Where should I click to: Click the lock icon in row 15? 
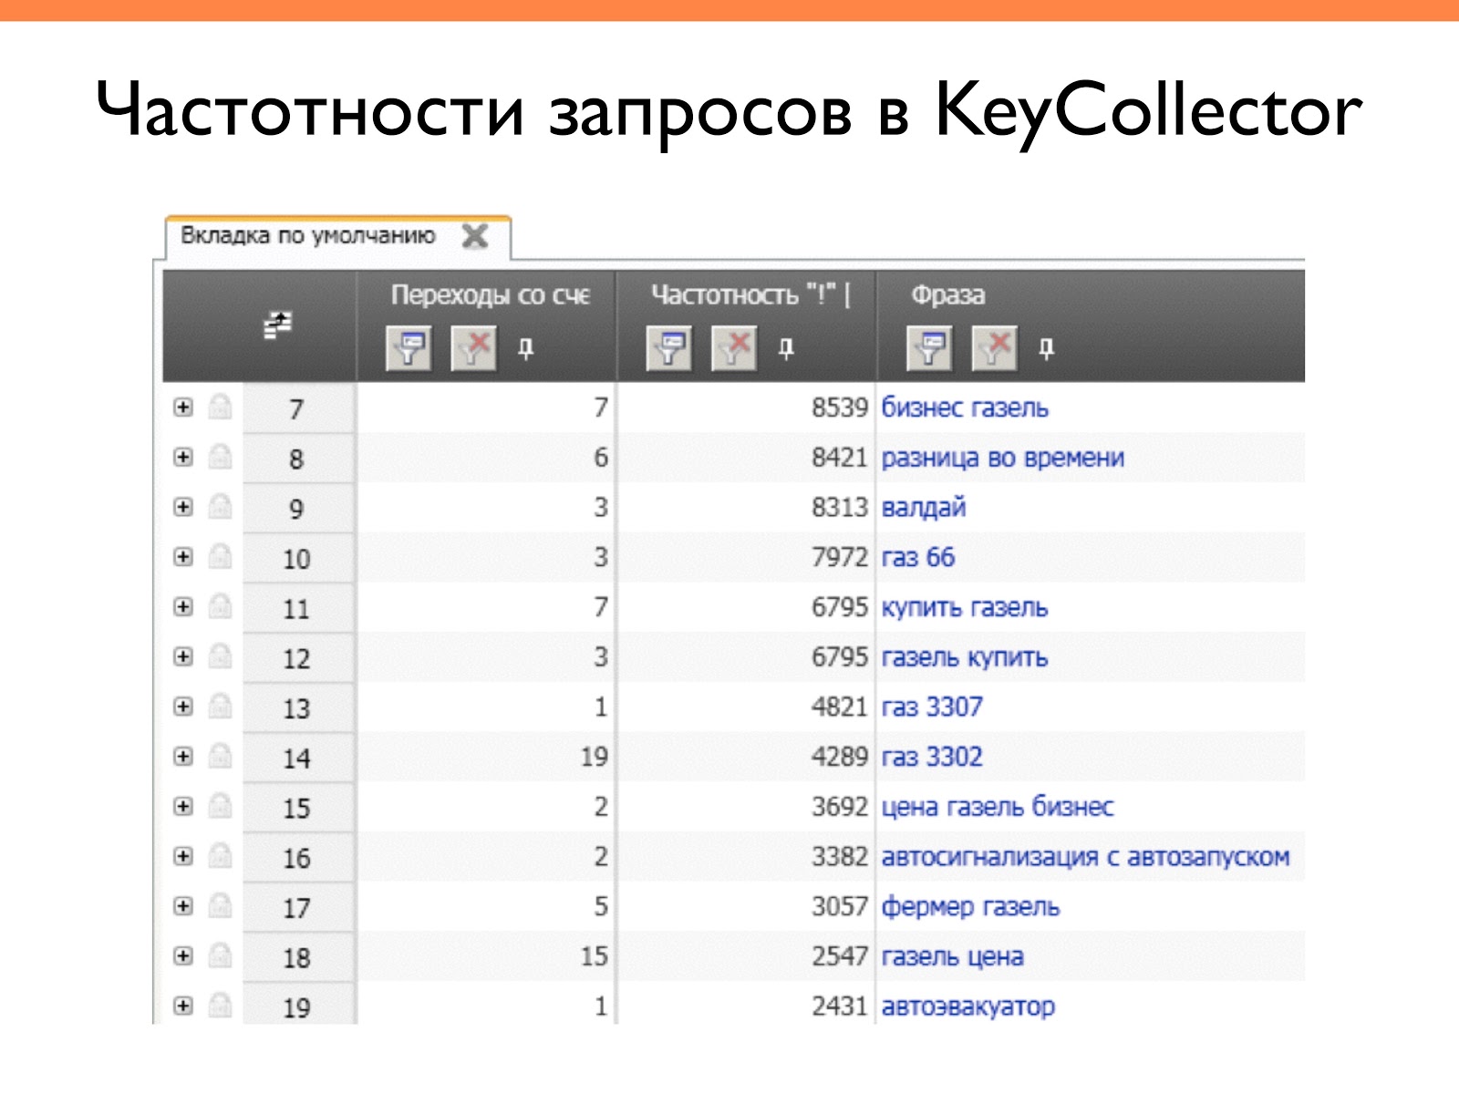[x=220, y=805]
